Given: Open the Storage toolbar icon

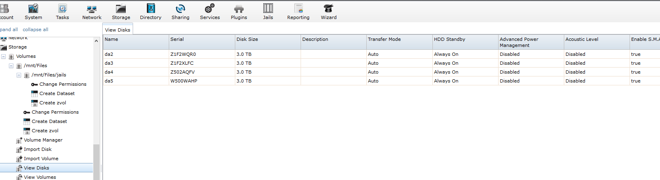Looking at the screenshot, I should click(x=121, y=8).
